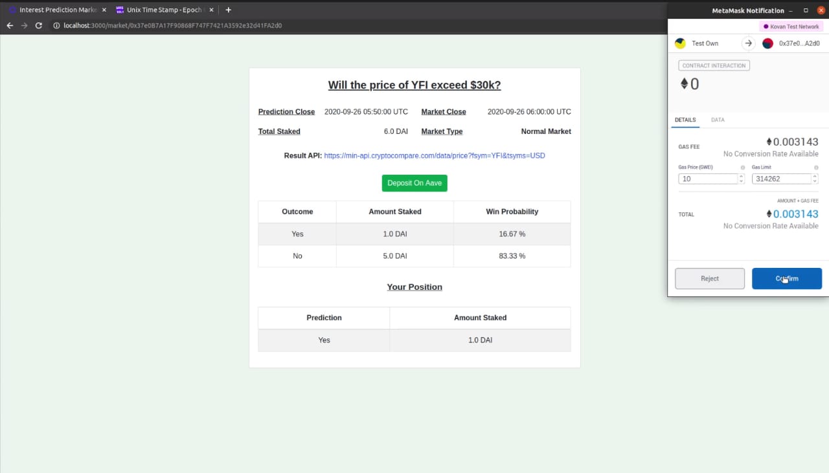Click the Prediction column header
The image size is (829, 473).
324,318
